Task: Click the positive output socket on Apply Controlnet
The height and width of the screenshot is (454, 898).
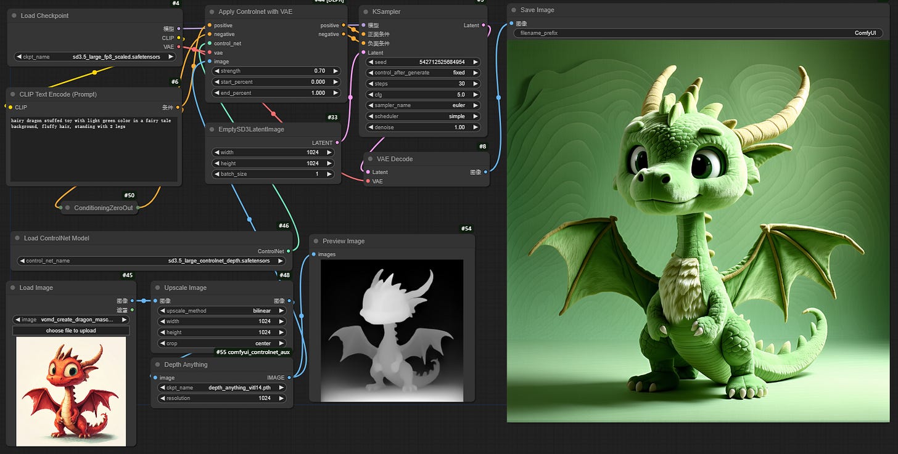Action: coord(344,25)
